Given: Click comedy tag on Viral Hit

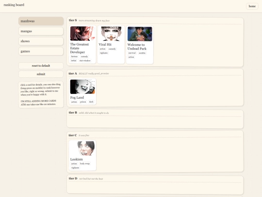Looking at the screenshot, I should [112, 49].
